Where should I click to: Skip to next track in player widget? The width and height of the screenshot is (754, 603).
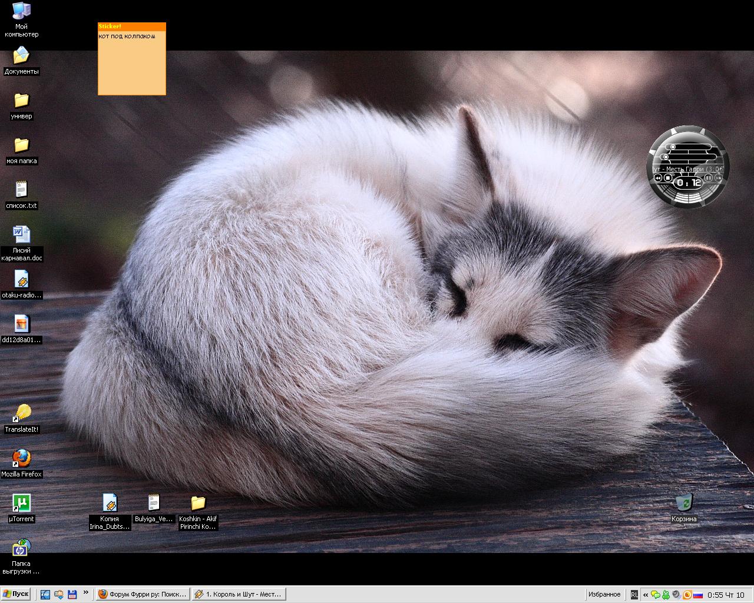[x=718, y=178]
